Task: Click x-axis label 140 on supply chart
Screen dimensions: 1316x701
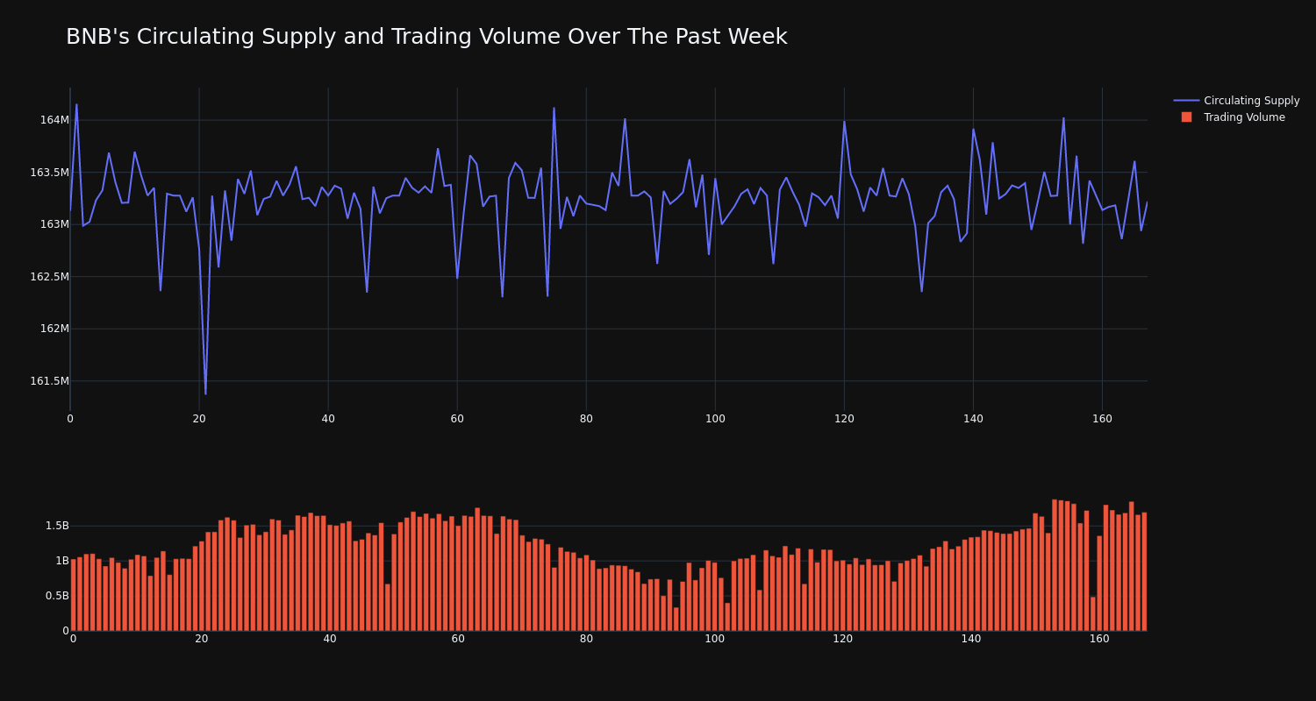Action: pos(973,419)
